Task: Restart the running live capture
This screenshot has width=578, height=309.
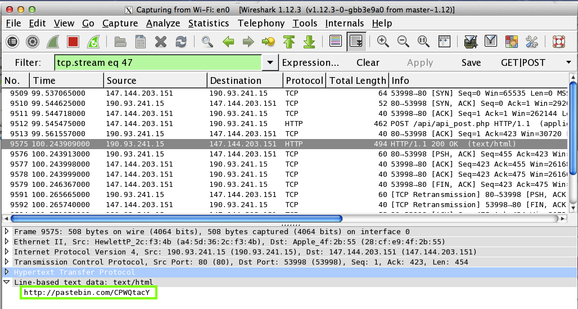Action: click(93, 42)
